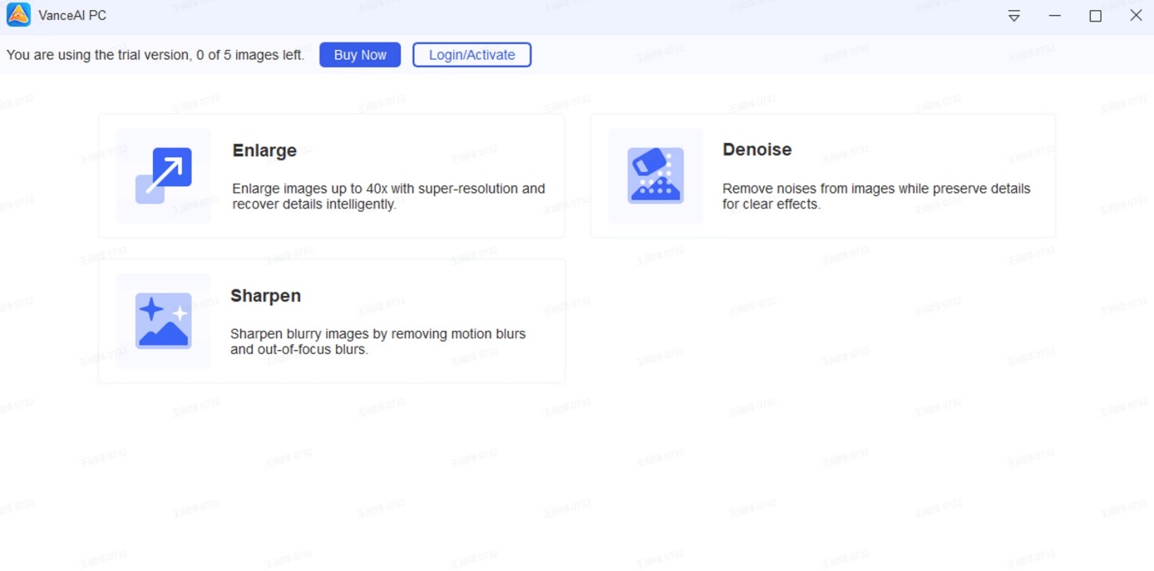Open the title bar dropdown menu
1154x571 pixels.
pos(1013,16)
